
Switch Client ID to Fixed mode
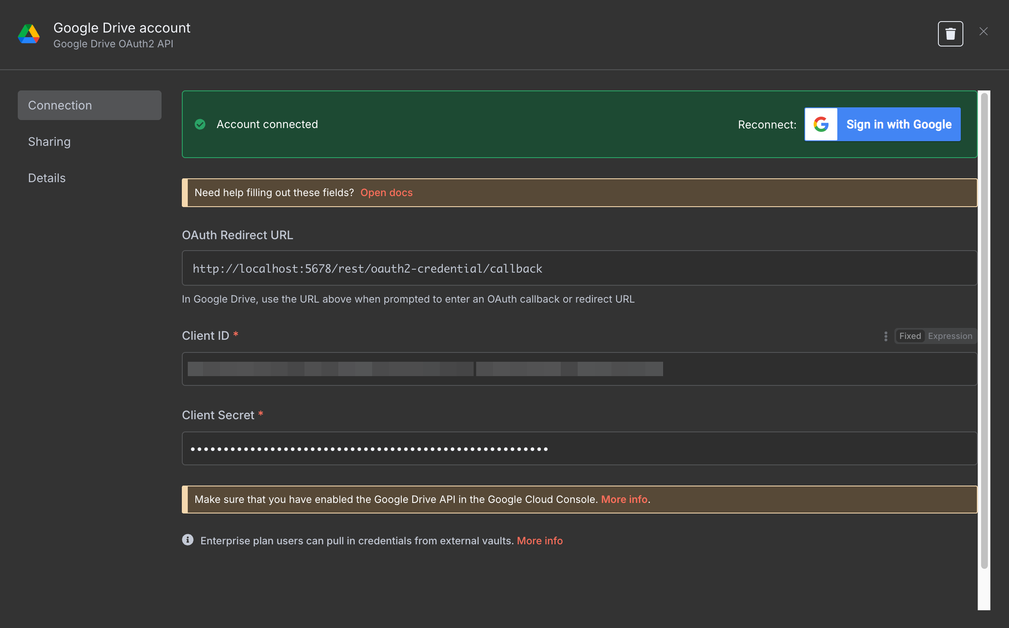click(910, 336)
